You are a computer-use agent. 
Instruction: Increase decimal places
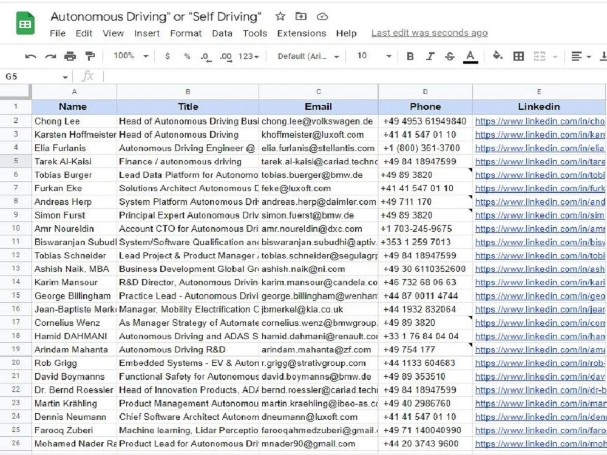[x=226, y=57]
